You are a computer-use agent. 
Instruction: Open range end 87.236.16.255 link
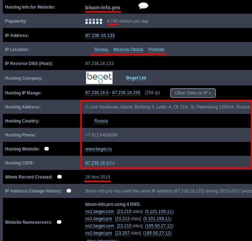click(x=126, y=93)
